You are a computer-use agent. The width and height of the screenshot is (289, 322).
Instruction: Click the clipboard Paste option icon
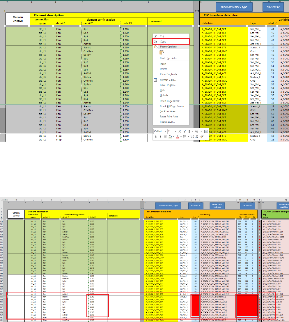[x=162, y=53]
